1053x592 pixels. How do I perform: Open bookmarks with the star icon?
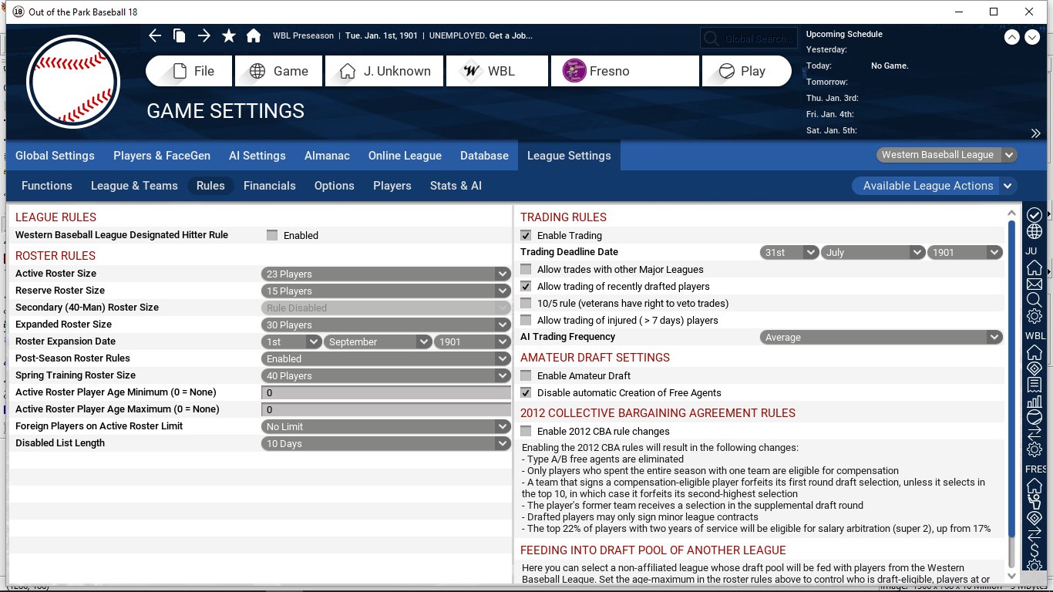coord(229,35)
